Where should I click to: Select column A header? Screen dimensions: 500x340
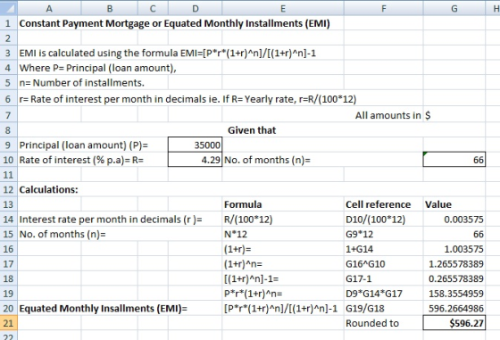(49, 8)
